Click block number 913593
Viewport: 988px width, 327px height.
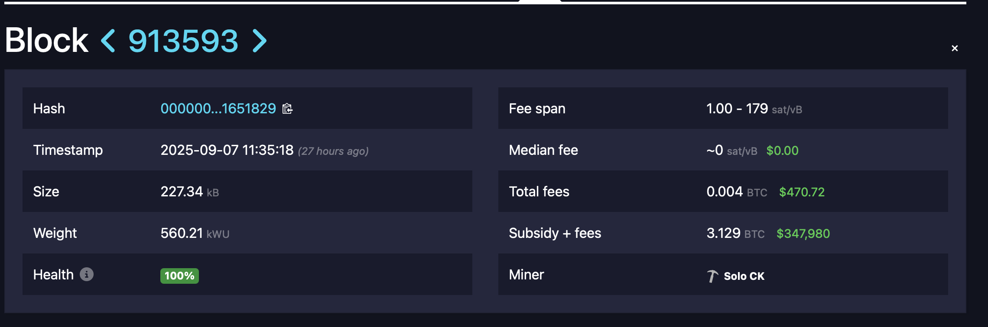183,41
